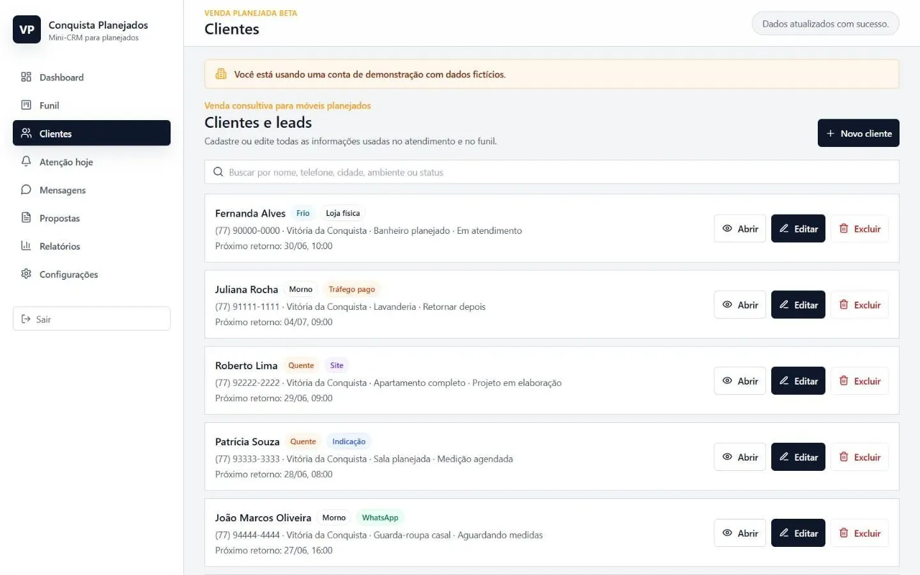The height and width of the screenshot is (575, 920).
Task: Click the demo account building icon
Action: coord(221,74)
